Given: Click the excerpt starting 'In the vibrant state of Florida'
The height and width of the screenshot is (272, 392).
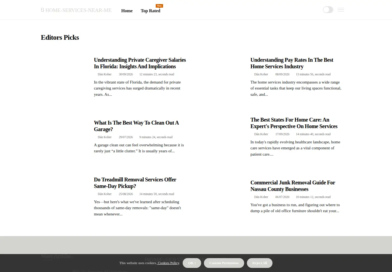Looking at the screenshot, I should 137,88.
